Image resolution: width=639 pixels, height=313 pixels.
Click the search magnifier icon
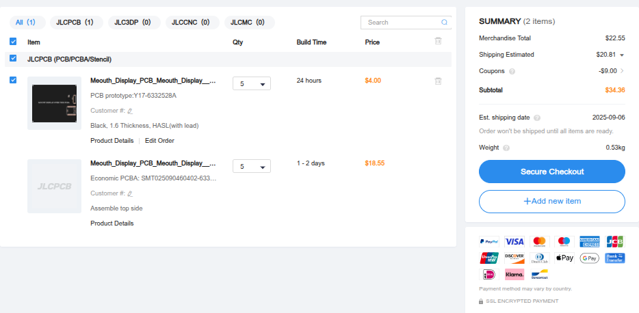tap(445, 23)
